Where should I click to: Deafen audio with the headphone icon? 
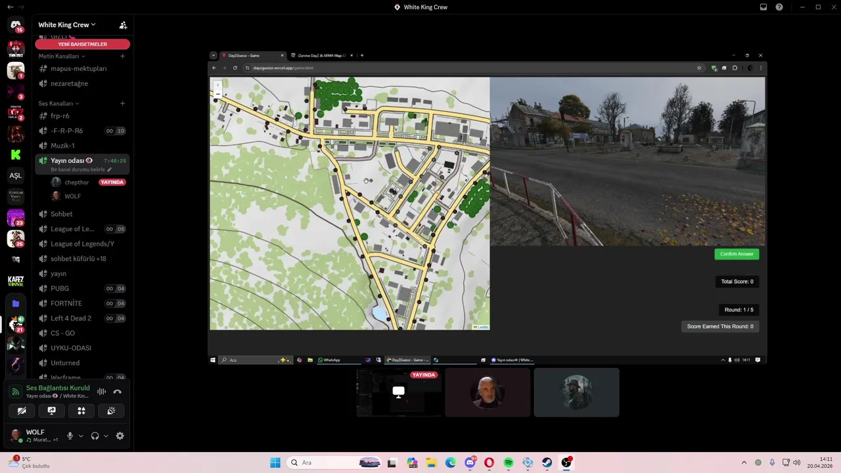pos(95,436)
